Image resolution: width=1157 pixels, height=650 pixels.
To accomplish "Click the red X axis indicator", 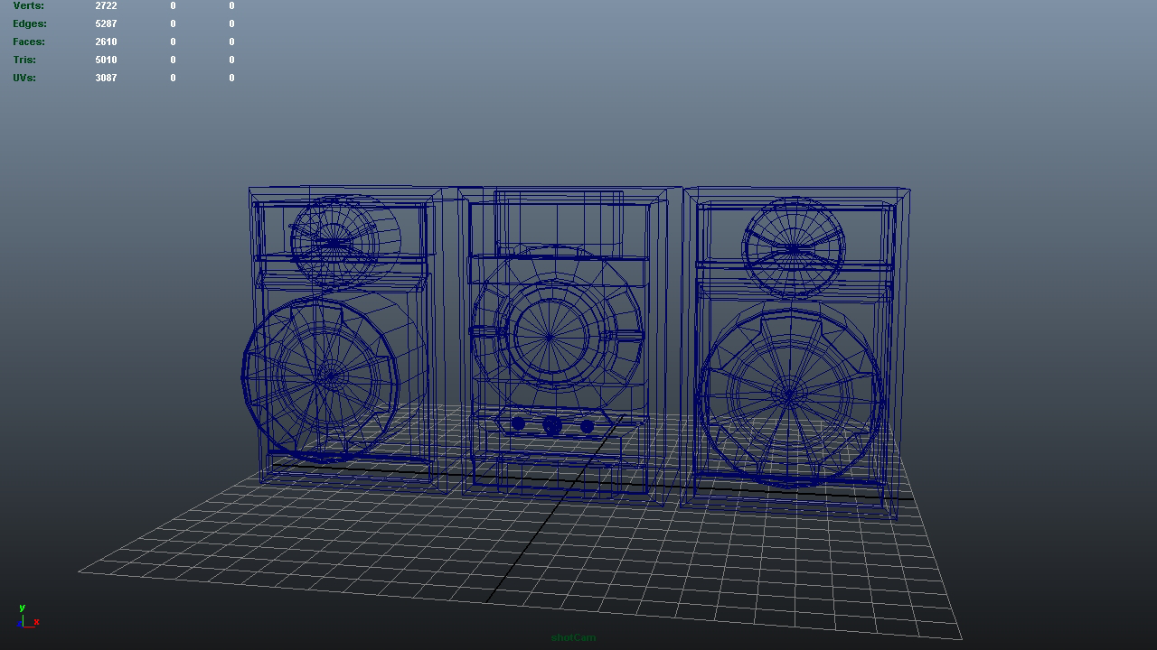I will click(35, 622).
